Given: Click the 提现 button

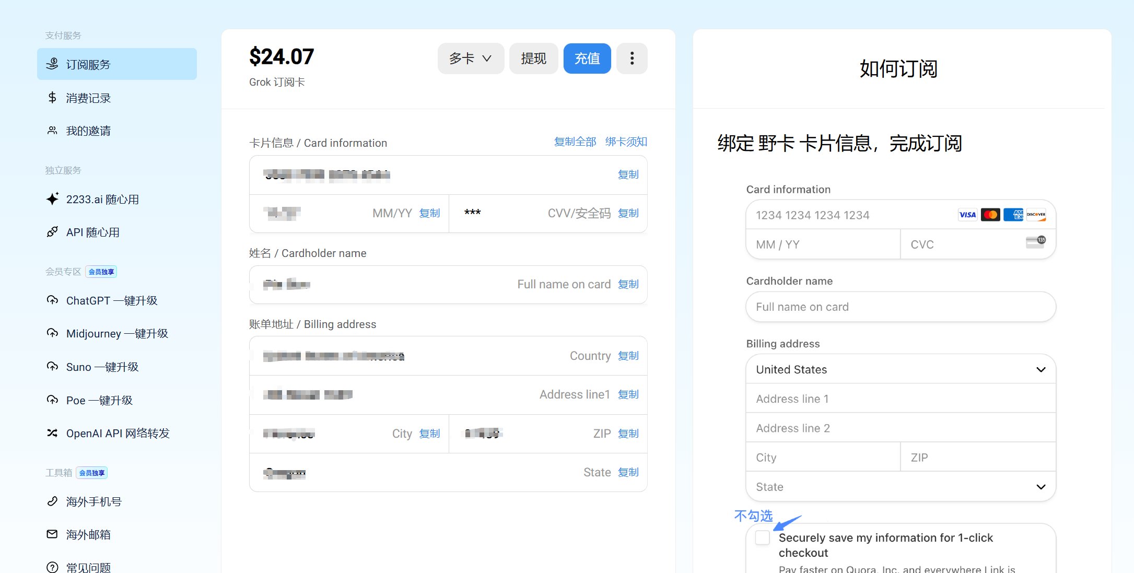Looking at the screenshot, I should [533, 59].
